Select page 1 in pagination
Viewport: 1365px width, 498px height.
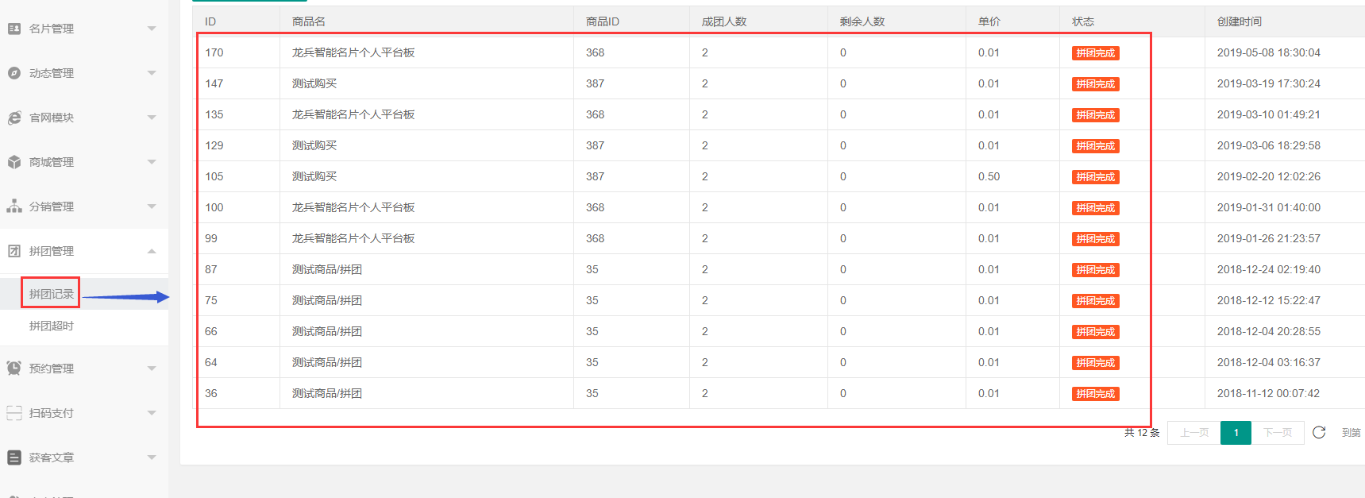(x=1236, y=433)
